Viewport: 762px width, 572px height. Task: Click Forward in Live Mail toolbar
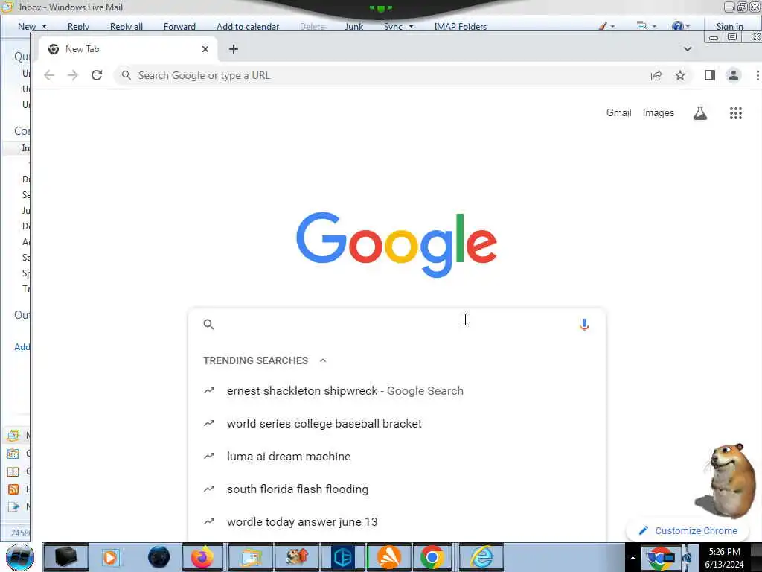pos(179,27)
